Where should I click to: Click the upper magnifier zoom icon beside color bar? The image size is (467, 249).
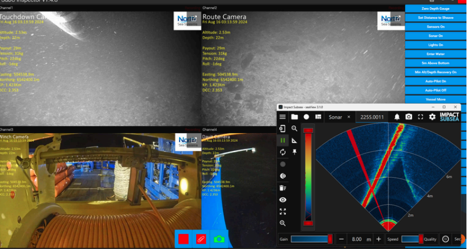[294, 129]
